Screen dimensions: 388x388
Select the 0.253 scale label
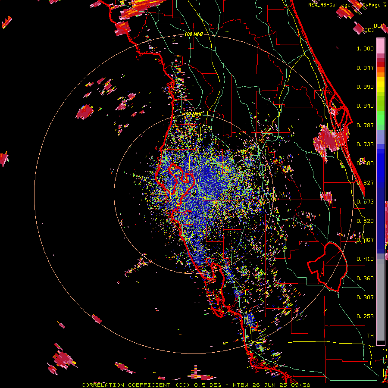click(365, 316)
